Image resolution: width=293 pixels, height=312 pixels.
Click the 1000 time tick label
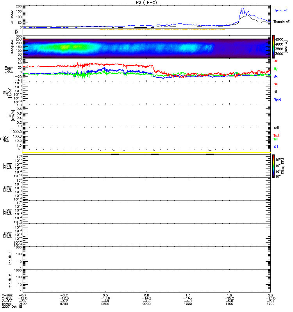coord(188,304)
